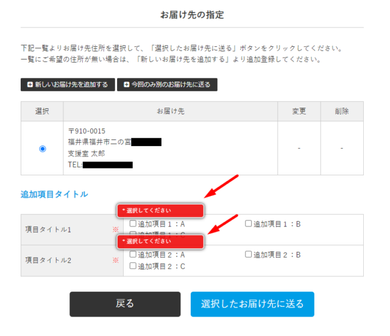Click the plus icon on 今回のみ別のお届け先に送る
390x336 pixels.
coord(126,84)
